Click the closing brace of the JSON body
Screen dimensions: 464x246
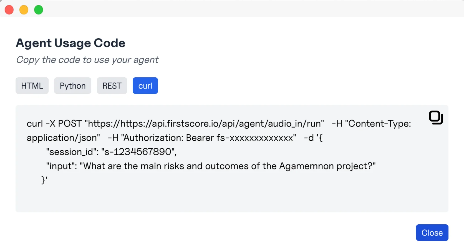click(44, 180)
